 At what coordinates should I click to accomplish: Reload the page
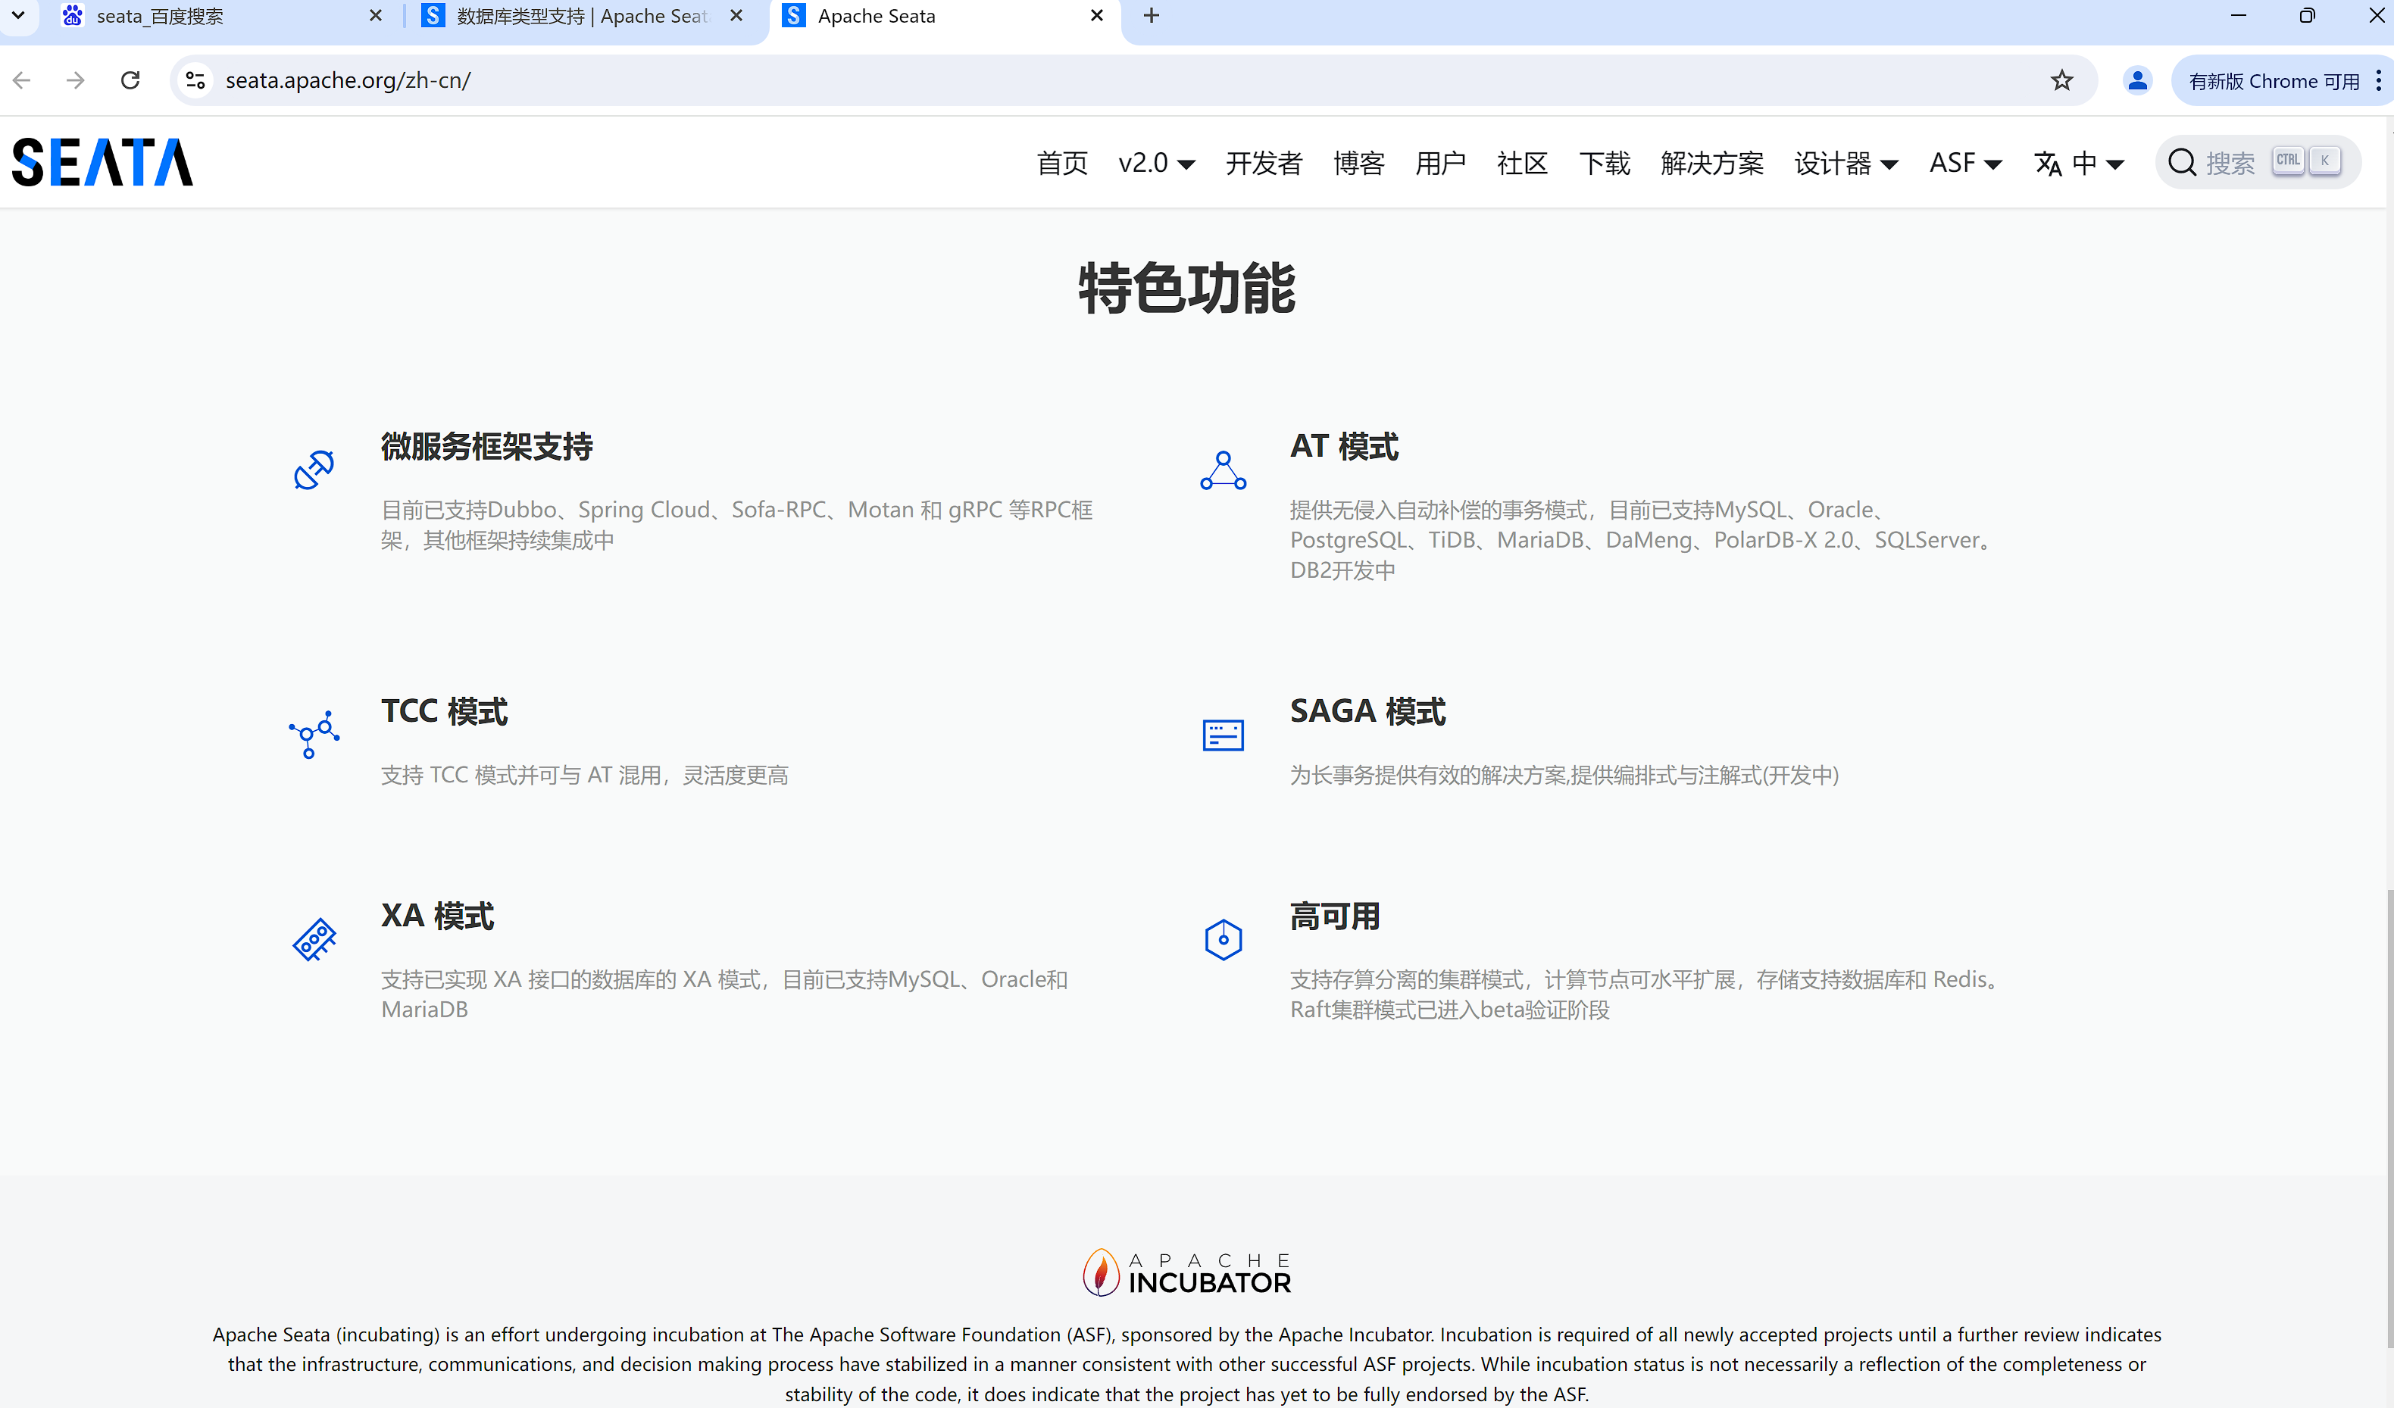tap(130, 81)
